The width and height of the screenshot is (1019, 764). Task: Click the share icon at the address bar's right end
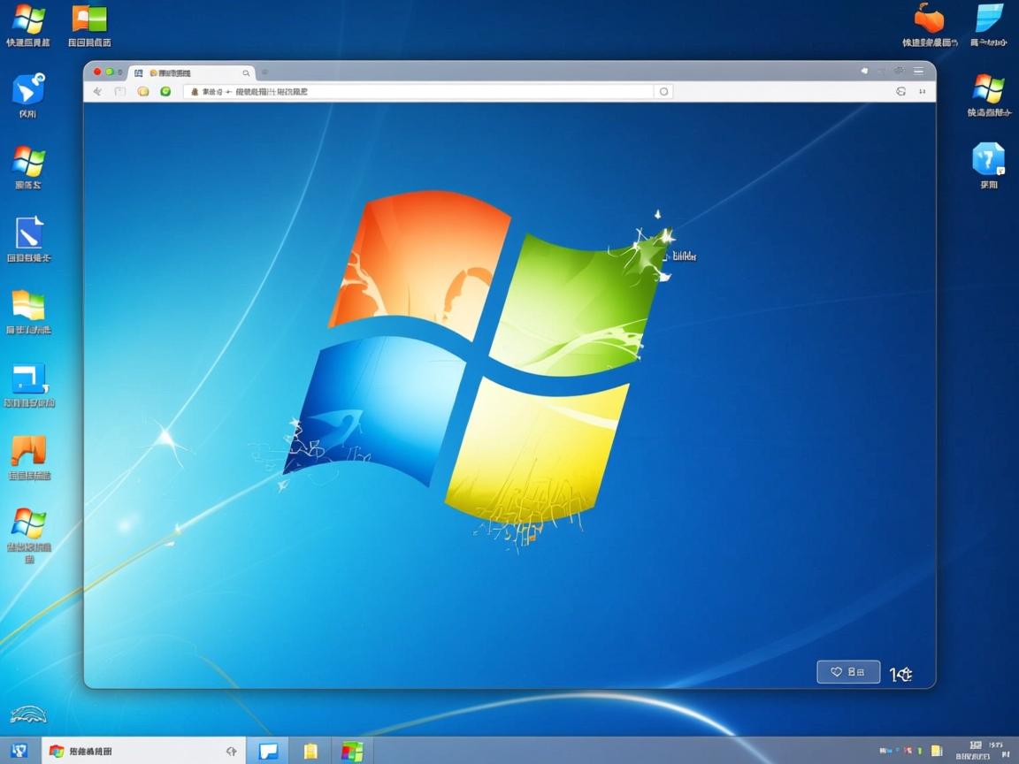coord(900,91)
